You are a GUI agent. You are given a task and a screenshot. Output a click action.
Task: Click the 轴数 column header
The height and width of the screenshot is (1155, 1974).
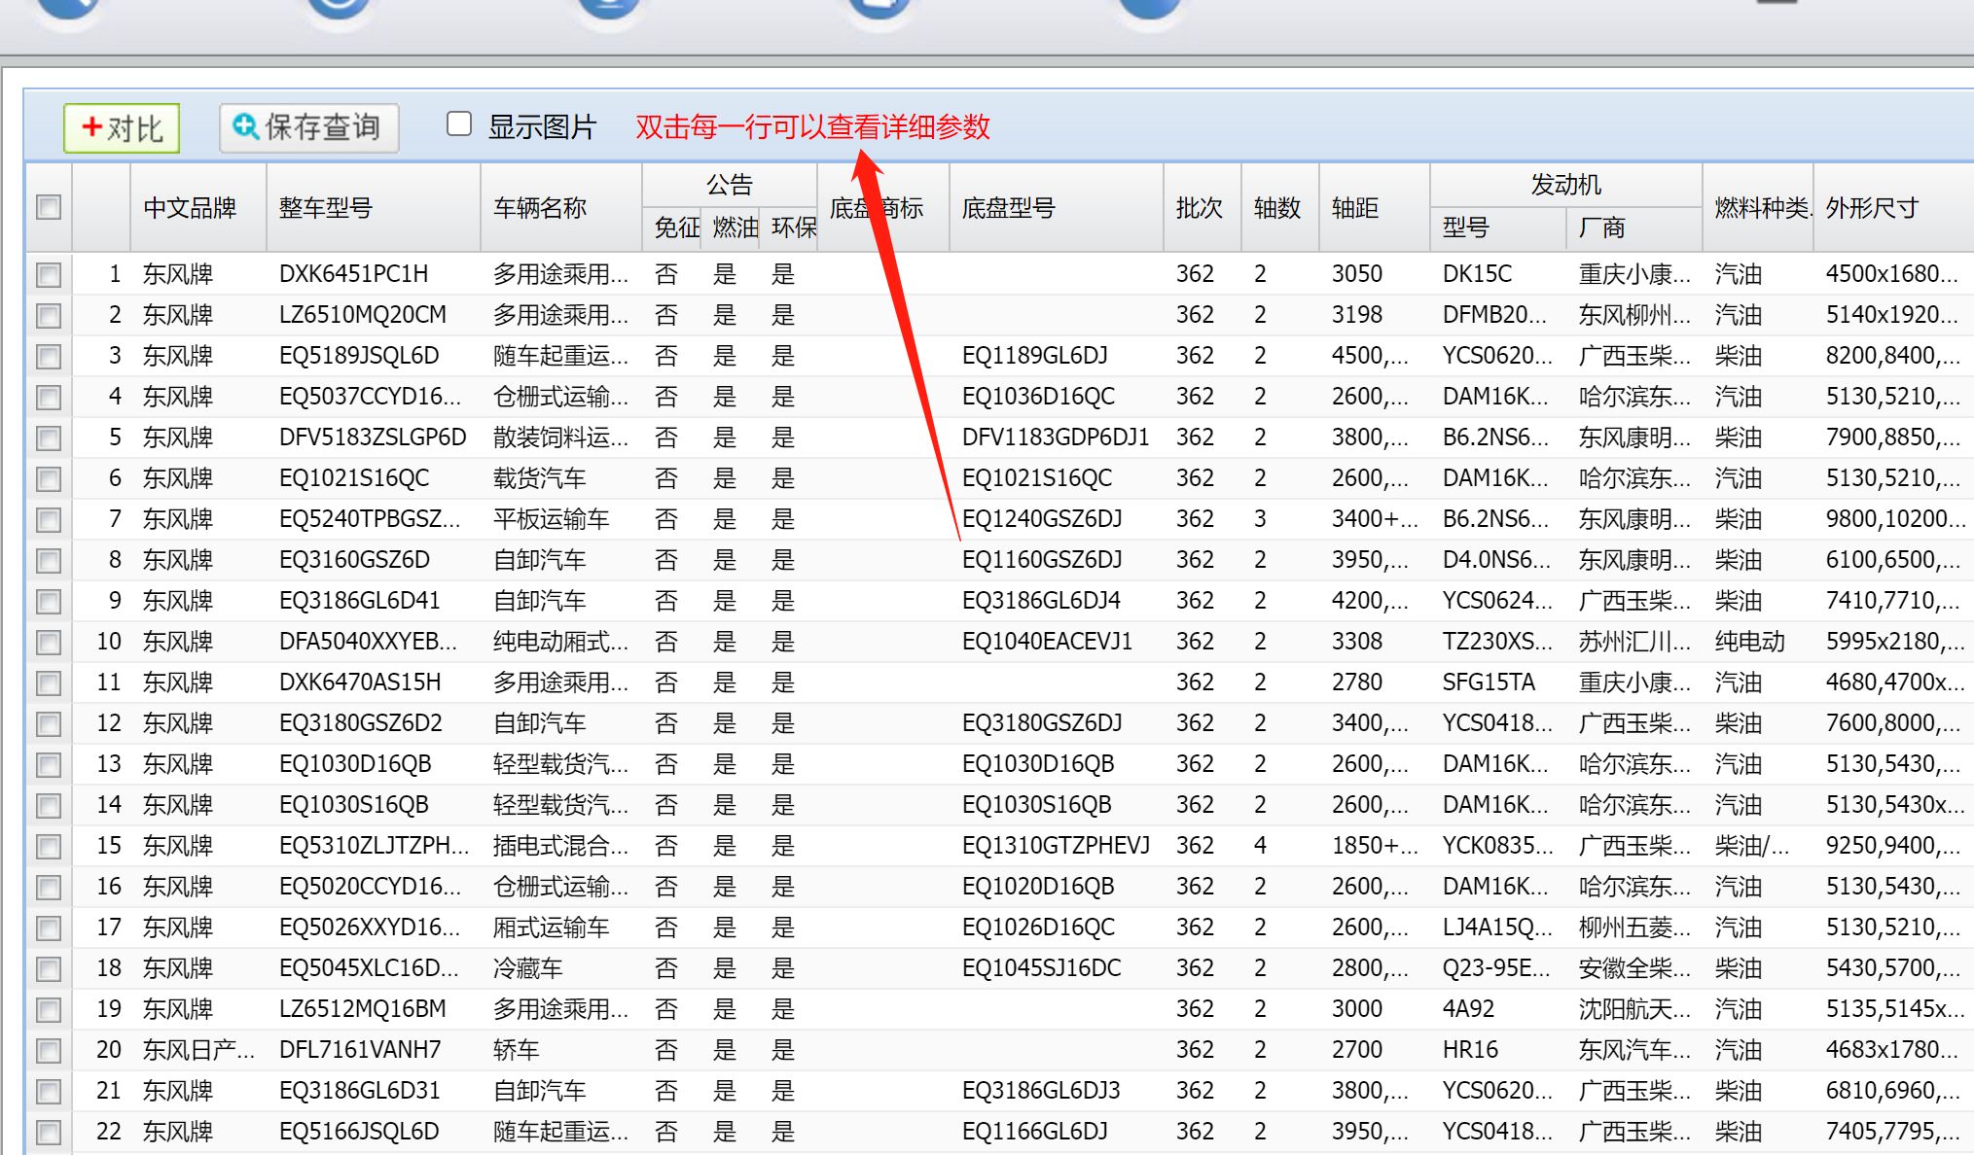[x=1280, y=207]
